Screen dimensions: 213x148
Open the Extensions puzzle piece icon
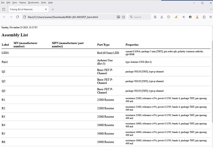(204, 17)
